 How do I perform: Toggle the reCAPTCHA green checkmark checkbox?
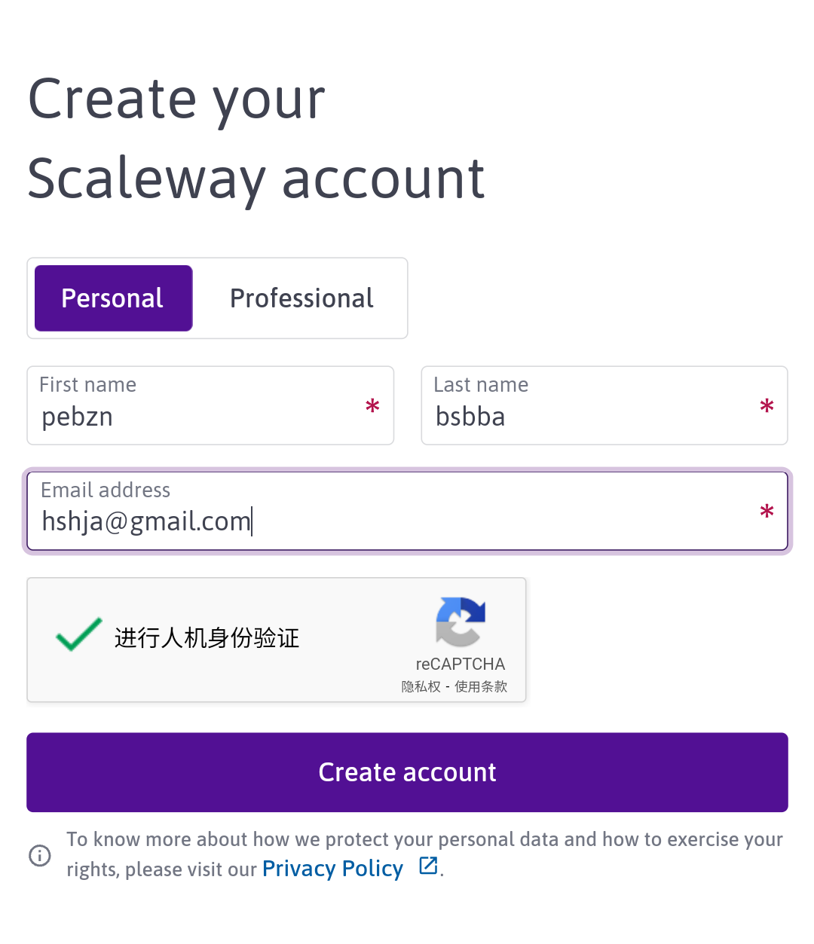[78, 635]
